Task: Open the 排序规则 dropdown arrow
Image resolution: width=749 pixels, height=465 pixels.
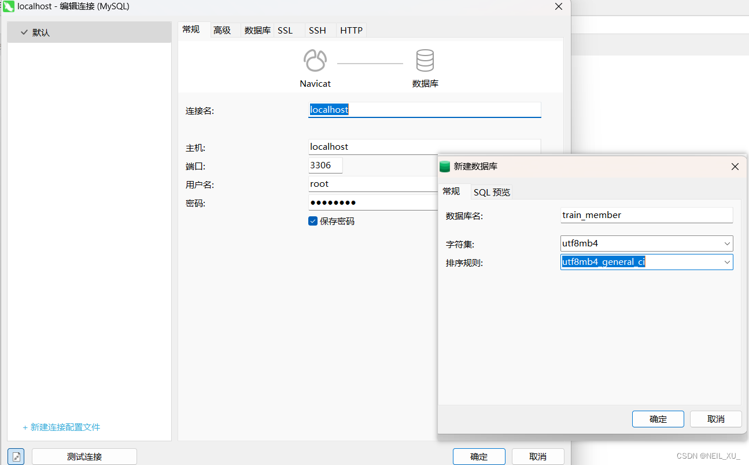Action: coord(727,262)
